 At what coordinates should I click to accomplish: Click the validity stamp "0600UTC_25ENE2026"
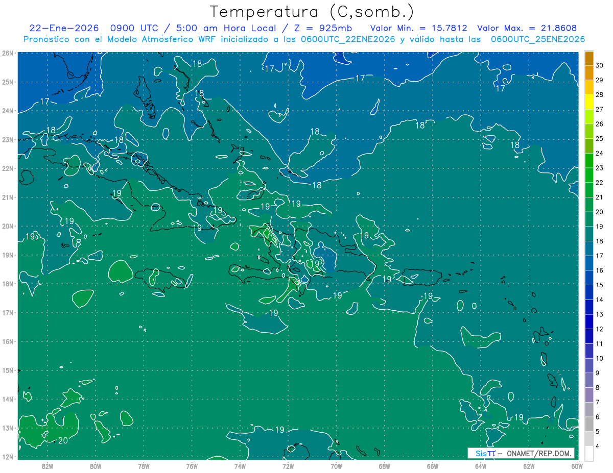click(538, 39)
